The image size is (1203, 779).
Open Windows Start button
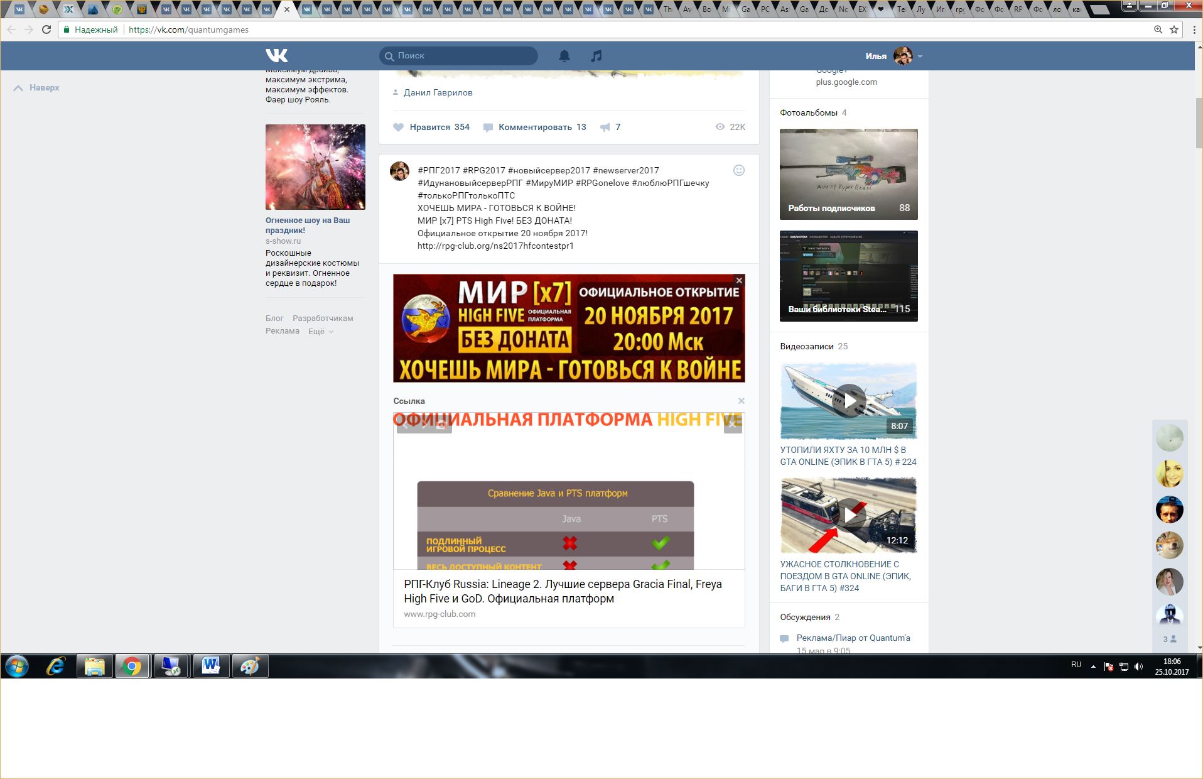(x=17, y=666)
